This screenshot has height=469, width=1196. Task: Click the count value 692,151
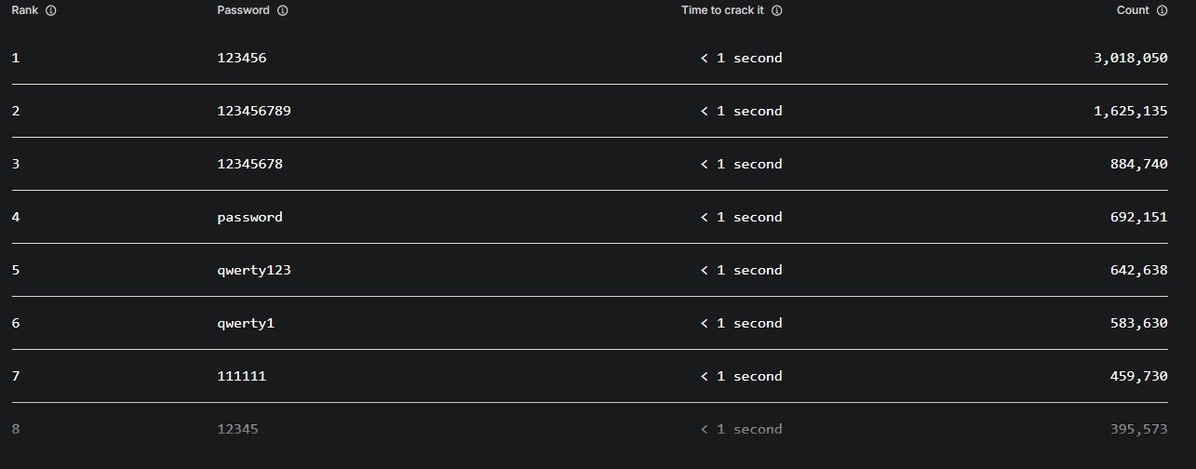(x=1138, y=217)
